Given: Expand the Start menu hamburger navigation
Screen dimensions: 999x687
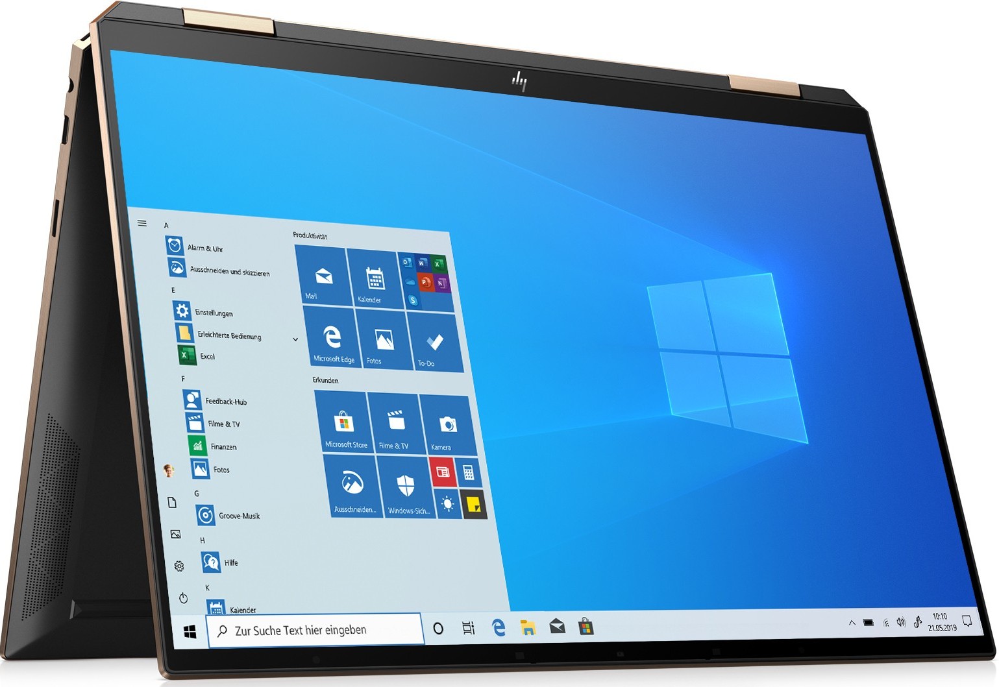Looking at the screenshot, I should (x=142, y=223).
